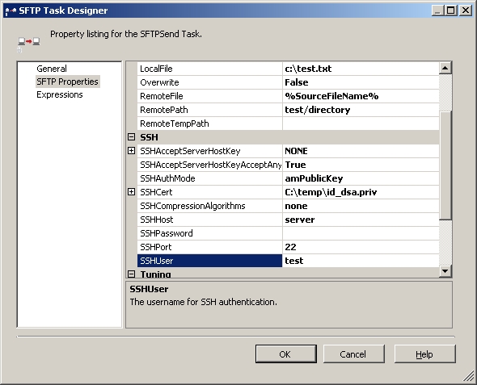Click the window resize grip

469,377
